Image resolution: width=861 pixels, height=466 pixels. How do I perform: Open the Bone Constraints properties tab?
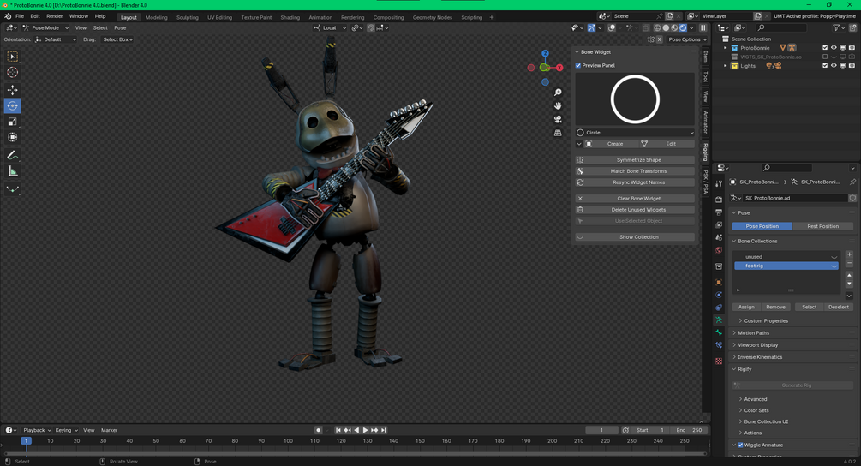(x=718, y=345)
